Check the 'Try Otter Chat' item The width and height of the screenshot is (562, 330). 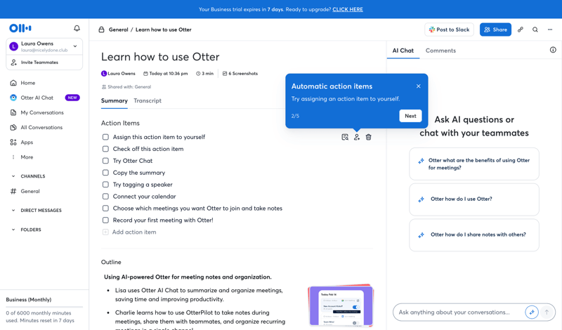[105, 161]
